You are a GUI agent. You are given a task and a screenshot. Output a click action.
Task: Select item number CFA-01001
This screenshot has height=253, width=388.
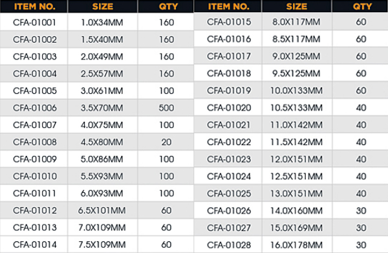(34, 23)
